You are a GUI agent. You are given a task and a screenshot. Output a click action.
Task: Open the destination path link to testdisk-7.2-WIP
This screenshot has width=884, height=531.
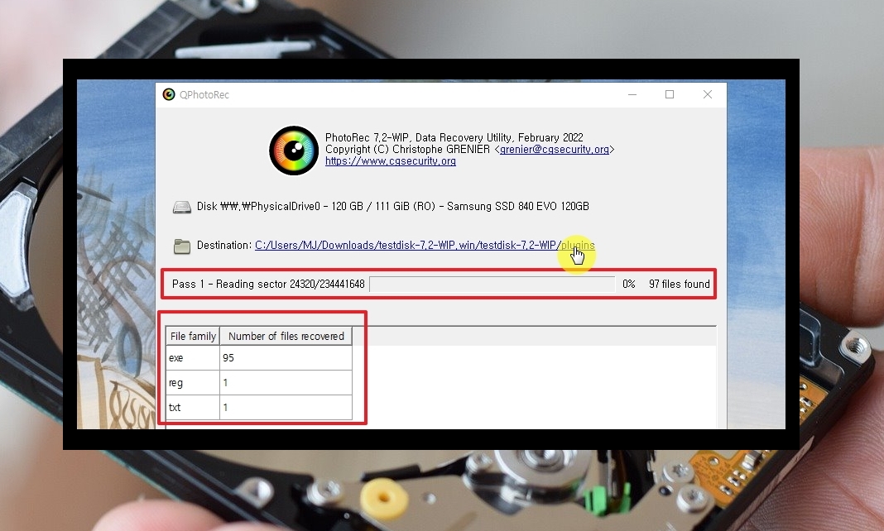point(425,246)
